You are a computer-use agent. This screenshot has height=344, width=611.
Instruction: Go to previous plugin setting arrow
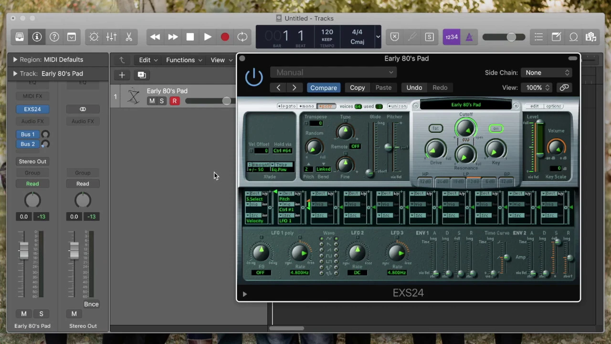(278, 87)
